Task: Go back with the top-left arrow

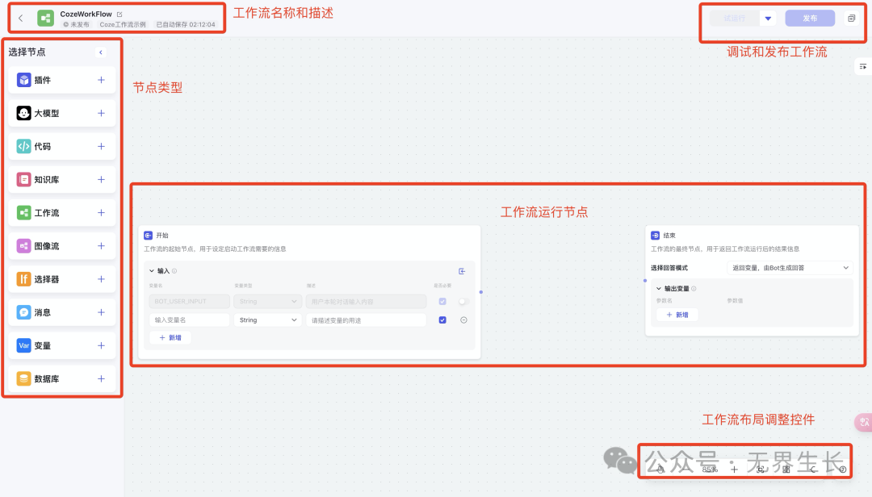Action: coord(20,19)
